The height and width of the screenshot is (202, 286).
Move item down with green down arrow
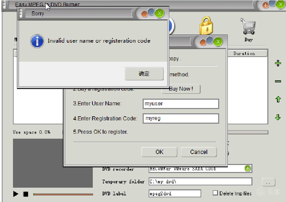[x=278, y=117]
